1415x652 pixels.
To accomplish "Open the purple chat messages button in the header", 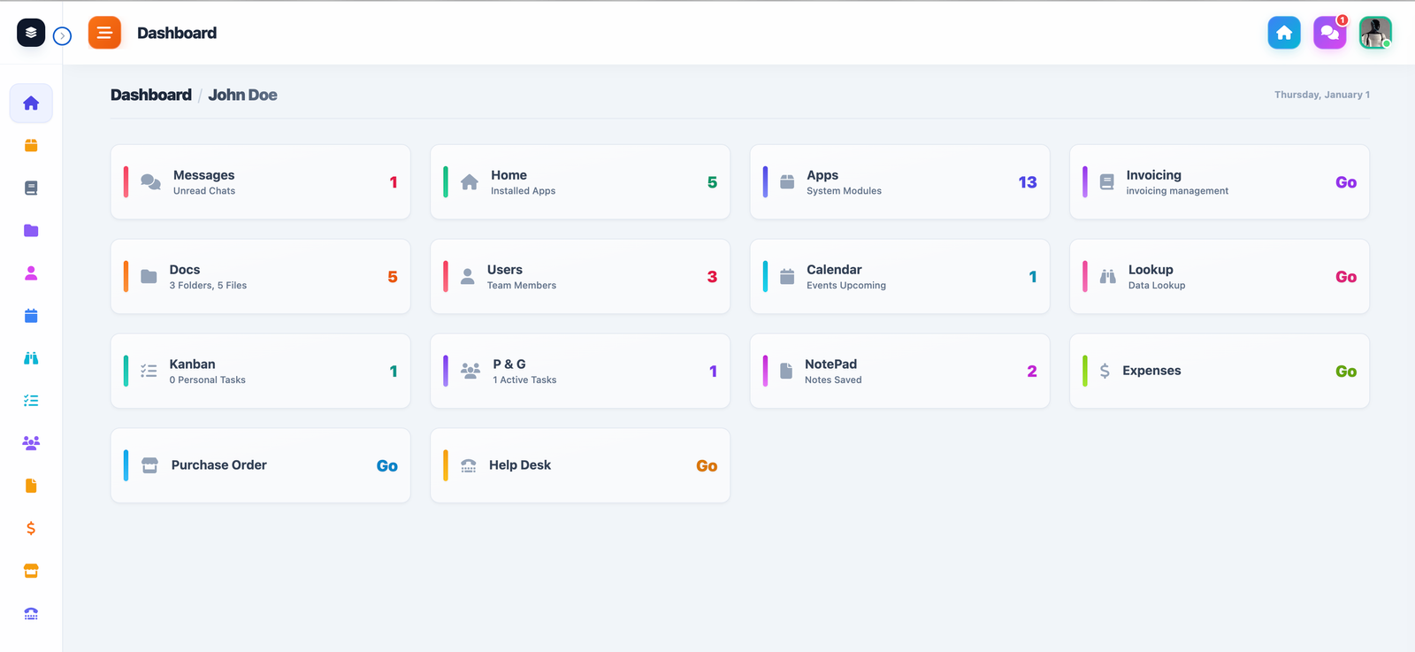I will (1330, 33).
